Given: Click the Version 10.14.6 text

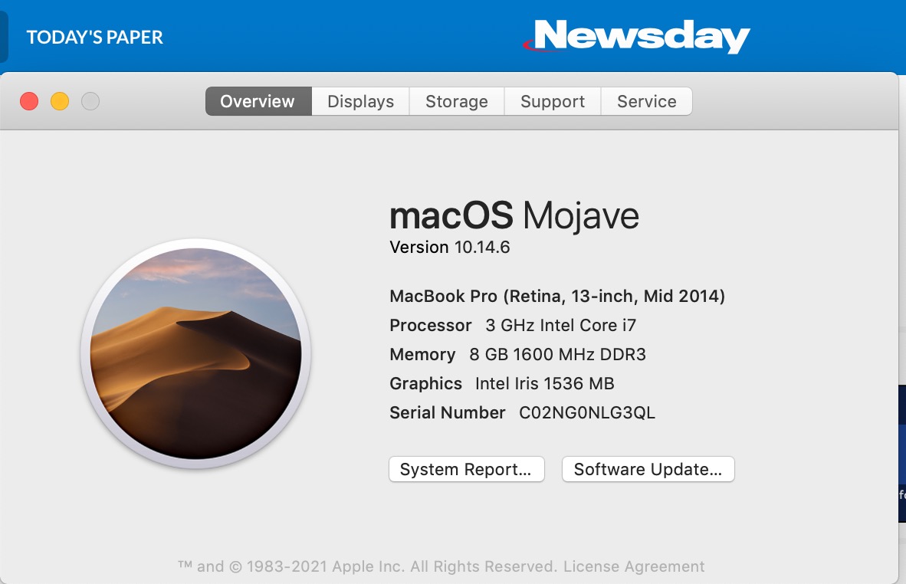Looking at the screenshot, I should [x=449, y=248].
